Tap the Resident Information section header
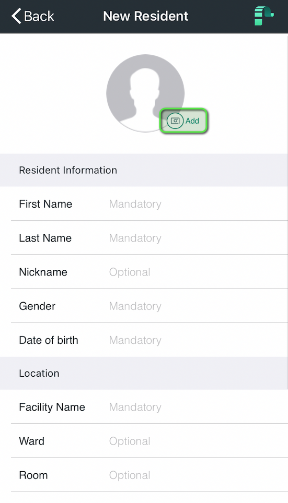 (143, 170)
